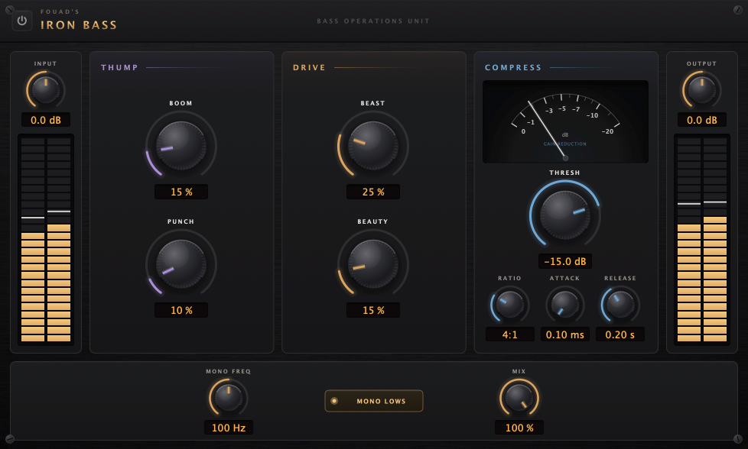Select the BEAUTY 15 % value box
The height and width of the screenshot is (449, 748).
(x=373, y=310)
